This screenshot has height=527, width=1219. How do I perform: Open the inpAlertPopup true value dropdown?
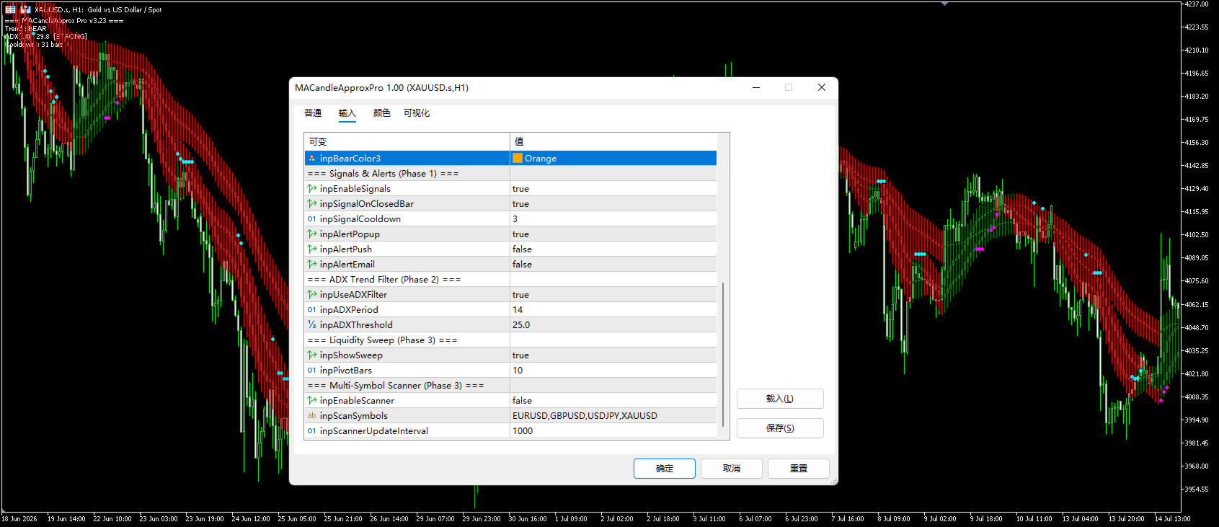[613, 234]
